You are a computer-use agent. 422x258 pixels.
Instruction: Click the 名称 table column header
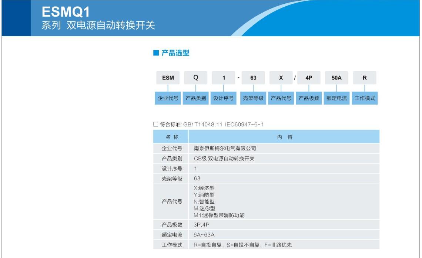click(x=171, y=137)
